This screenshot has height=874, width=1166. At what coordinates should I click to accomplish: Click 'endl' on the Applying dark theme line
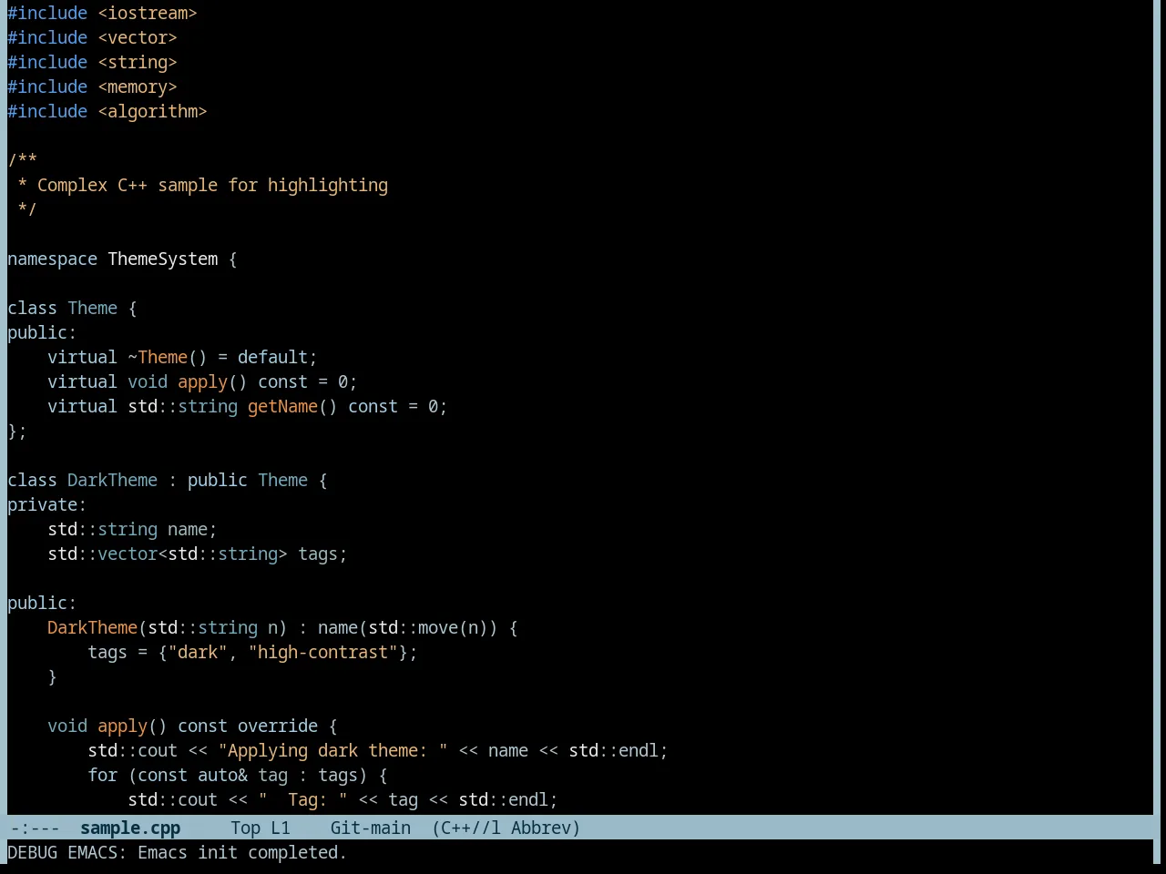click(639, 750)
